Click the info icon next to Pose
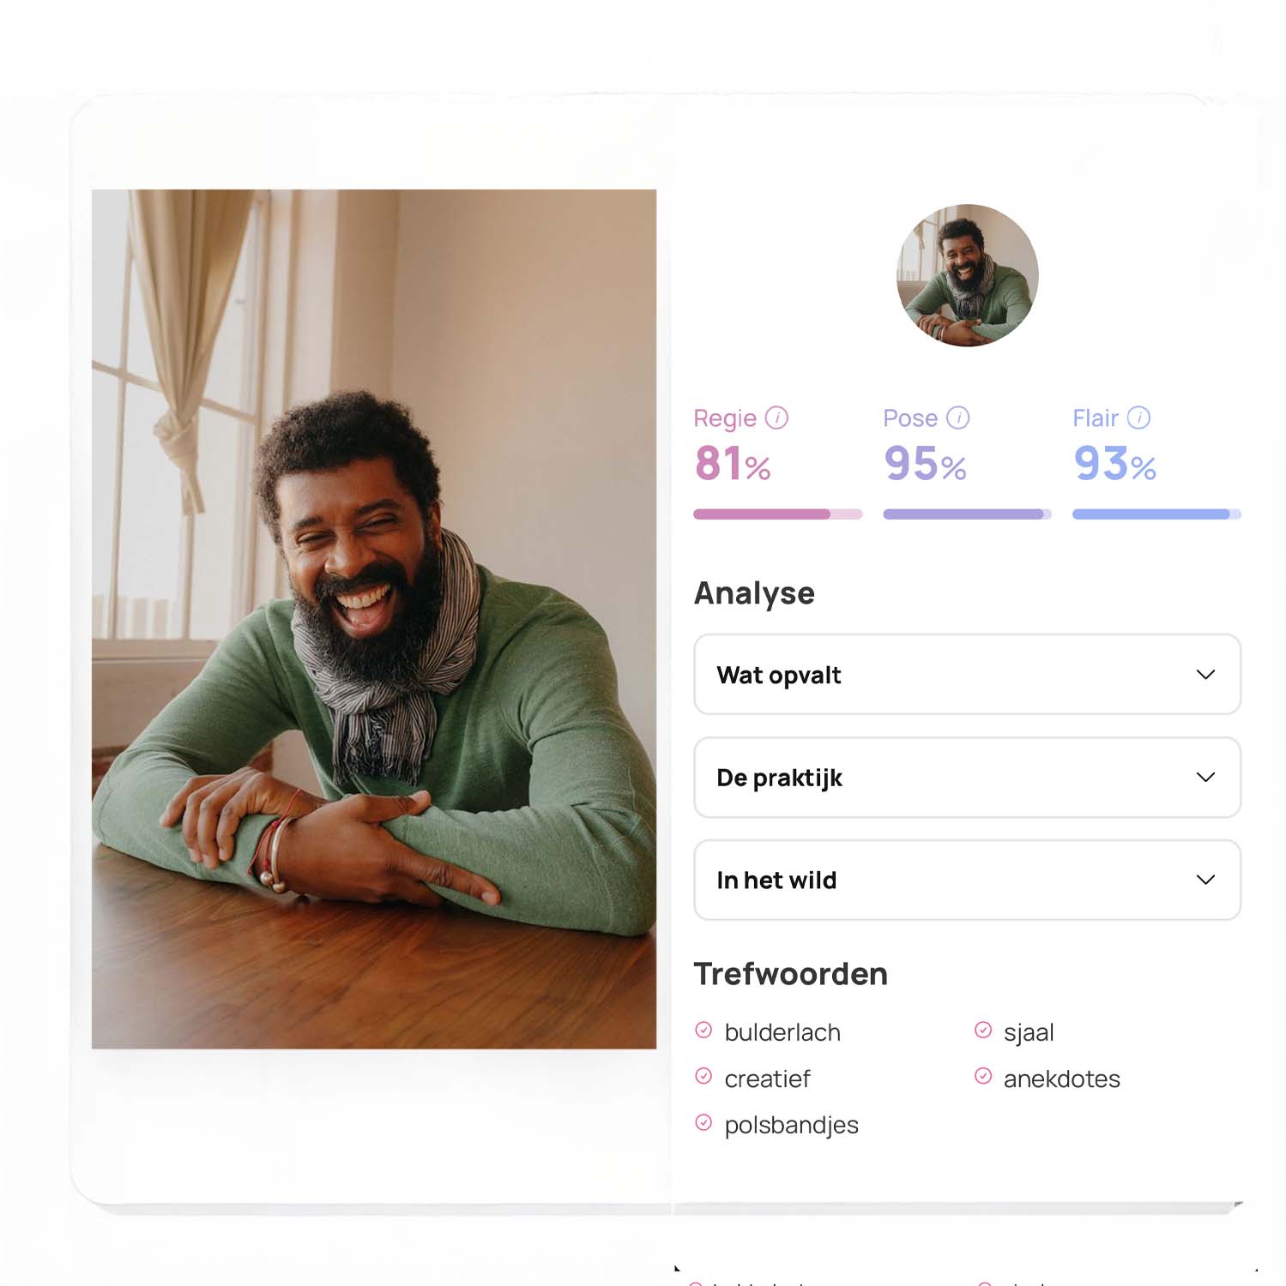1286x1286 pixels. pyautogui.click(x=957, y=418)
